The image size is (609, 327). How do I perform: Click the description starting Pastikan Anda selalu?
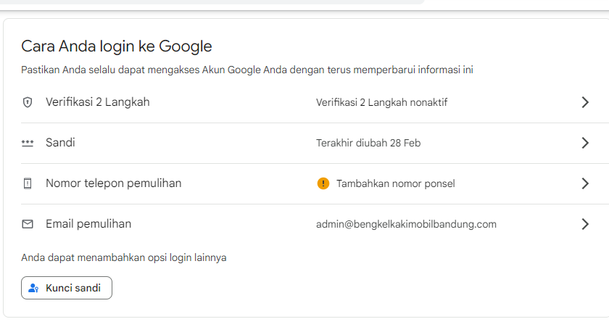tap(247, 70)
